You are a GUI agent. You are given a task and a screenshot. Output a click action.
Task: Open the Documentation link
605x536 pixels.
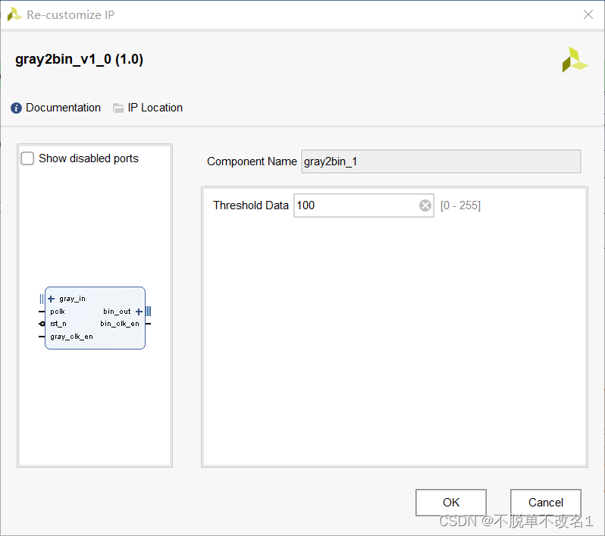(x=63, y=108)
